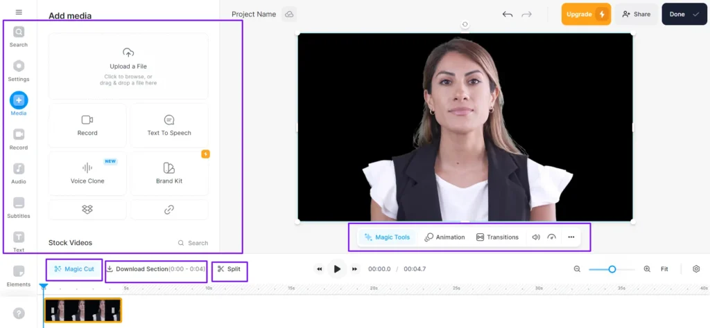This screenshot has width=710, height=328.
Task: Open the hamburger menu icon
Action: point(19,12)
